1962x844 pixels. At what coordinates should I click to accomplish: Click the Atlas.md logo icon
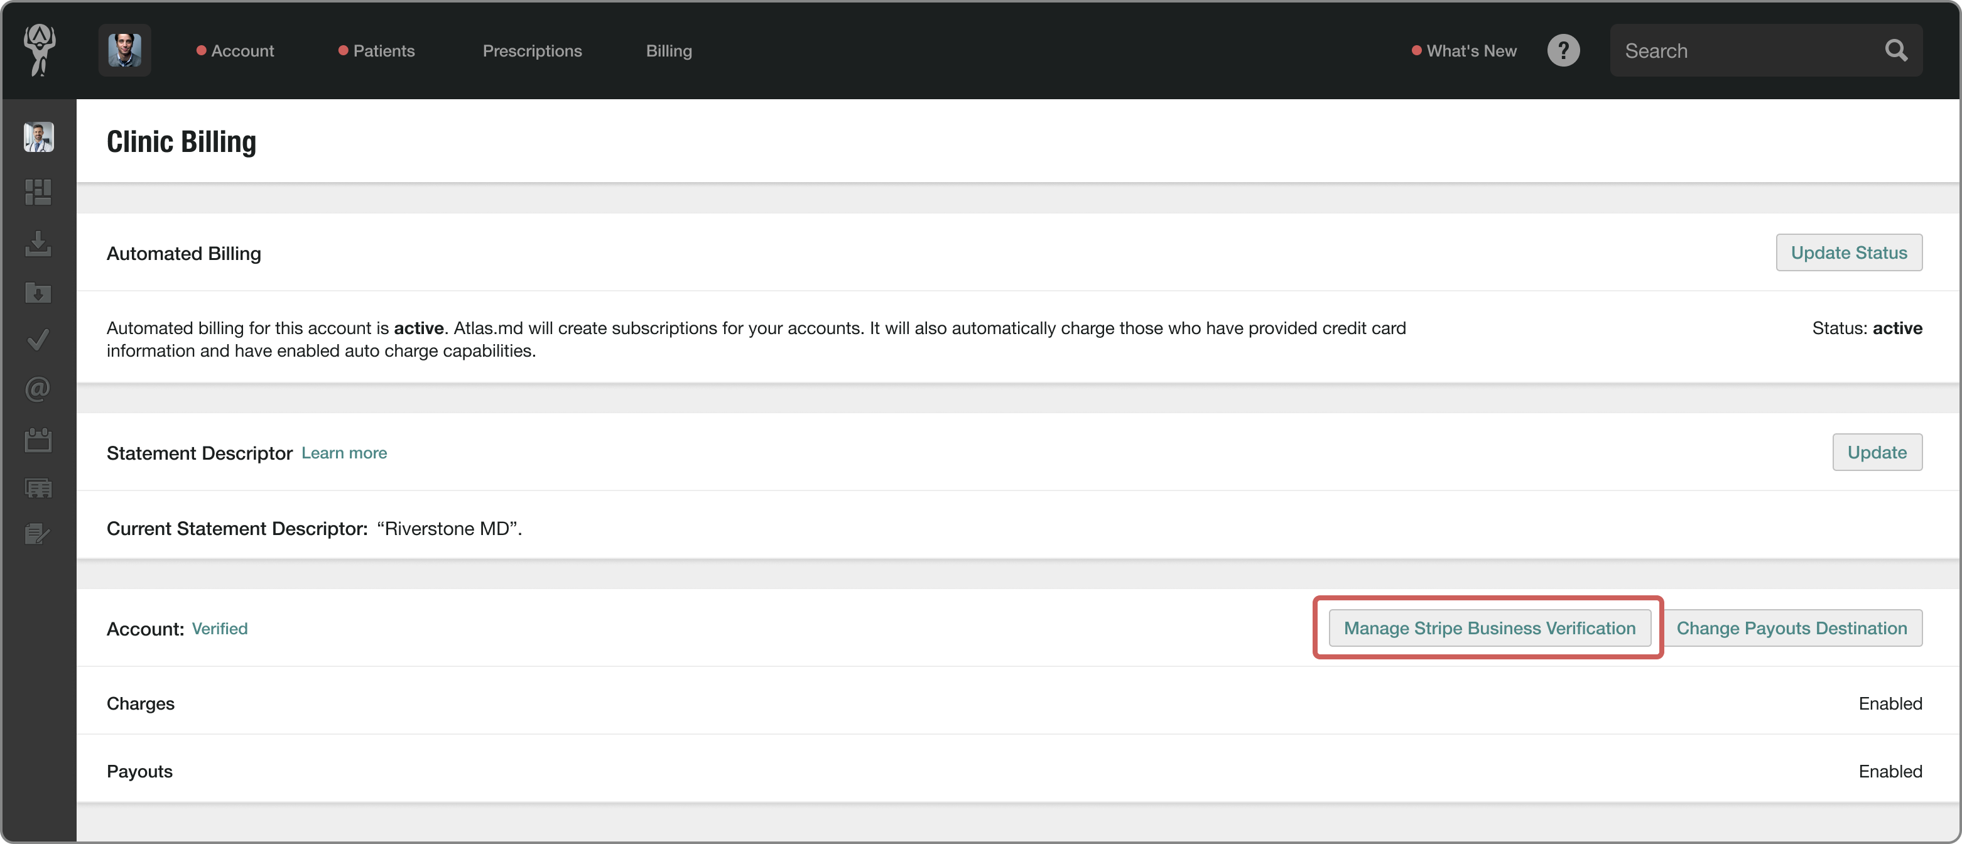pyautogui.click(x=40, y=50)
